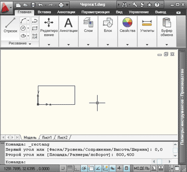Switch to the Вставка ribbon tab
The width and height of the screenshot is (187, 172).
pyautogui.click(x=44, y=12)
